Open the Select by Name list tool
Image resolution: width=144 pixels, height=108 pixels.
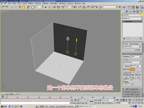29,7
